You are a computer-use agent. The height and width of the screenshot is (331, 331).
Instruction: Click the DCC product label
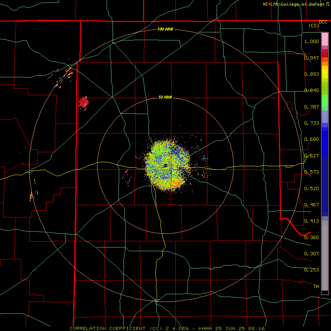pyautogui.click(x=323, y=22)
